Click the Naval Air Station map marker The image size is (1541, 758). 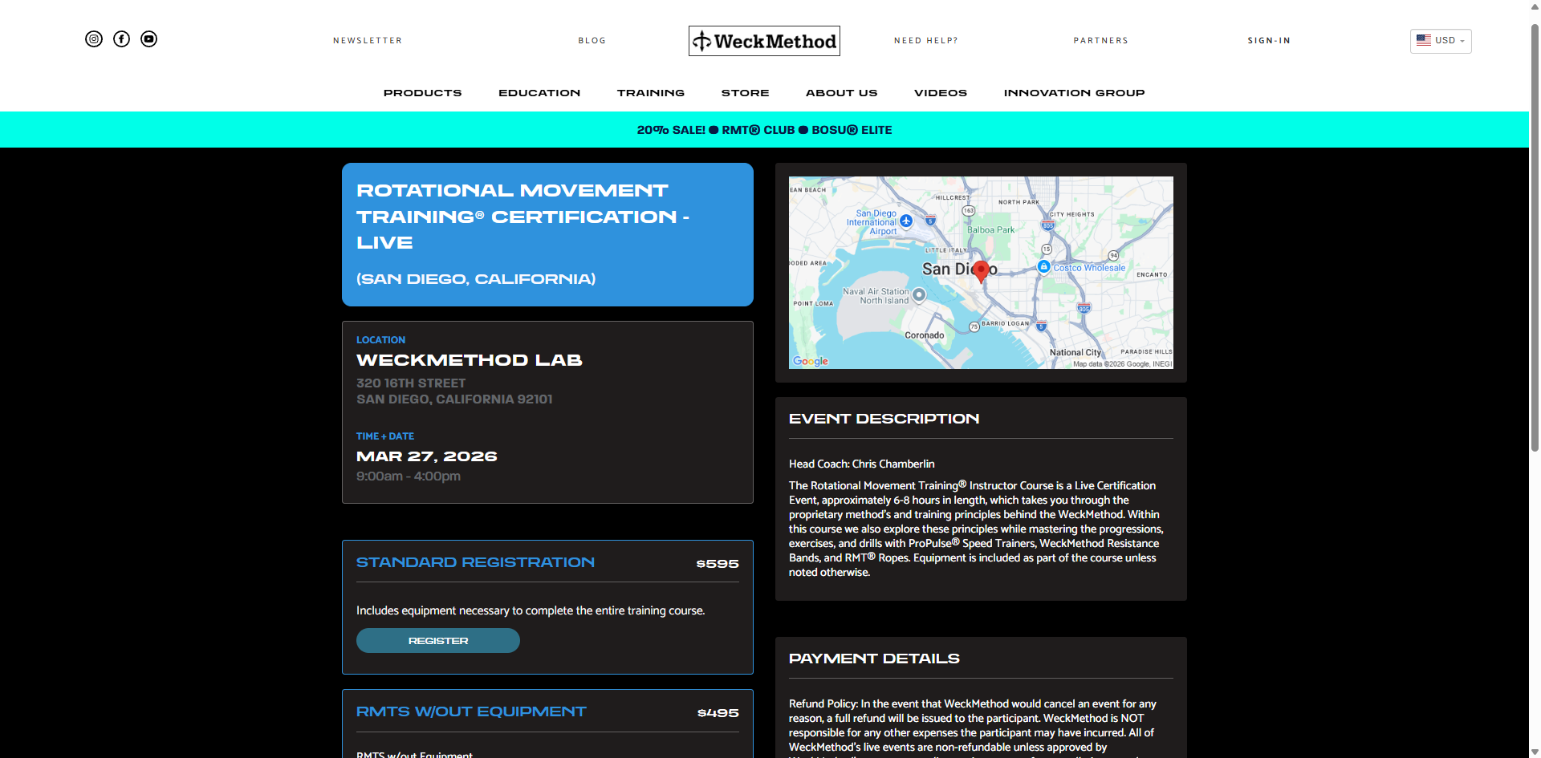click(920, 294)
